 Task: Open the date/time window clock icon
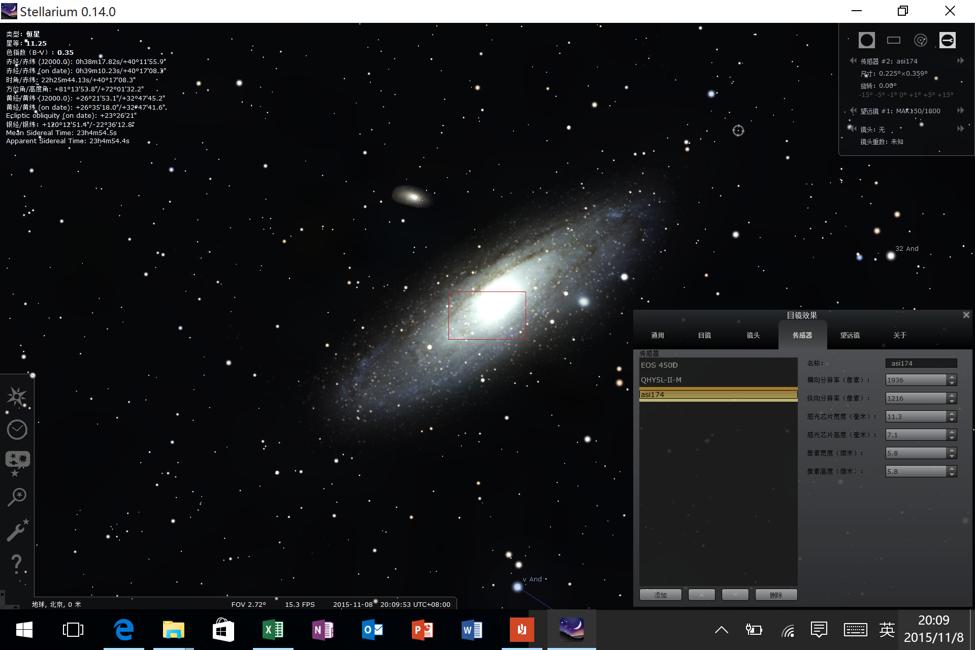17,430
